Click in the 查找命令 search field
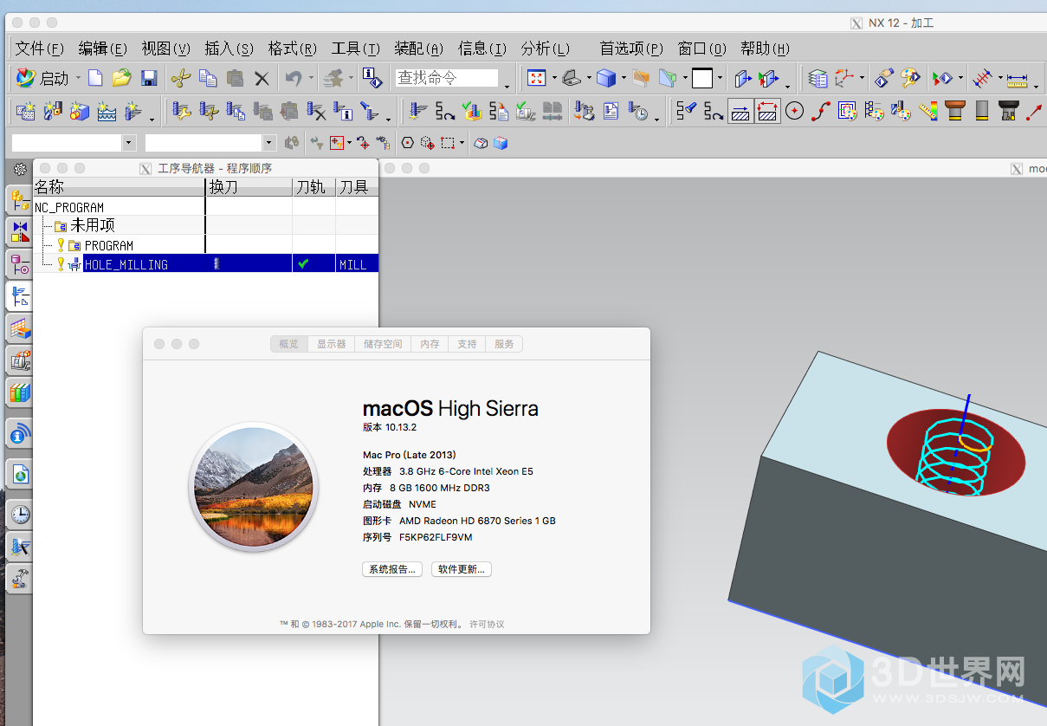Viewport: 1047px width, 726px height. [x=447, y=78]
